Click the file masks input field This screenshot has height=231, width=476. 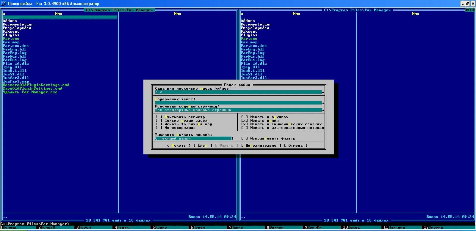point(238,92)
